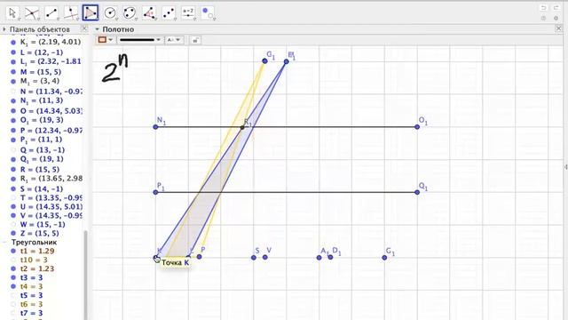Select the Polygon tool
This screenshot has width=568, height=320.
(x=91, y=13)
